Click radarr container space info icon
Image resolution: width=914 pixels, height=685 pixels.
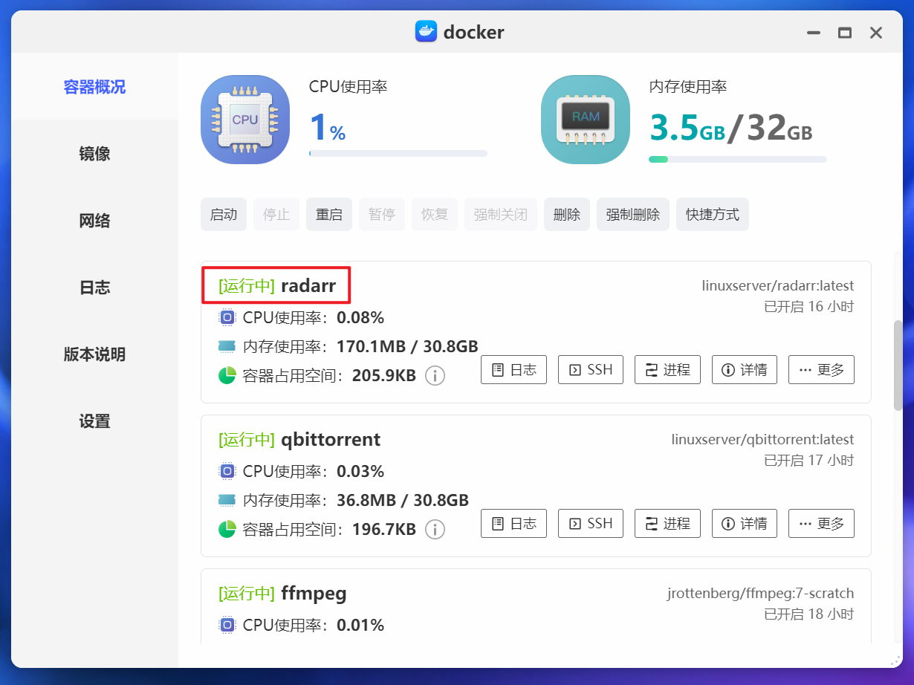[x=435, y=376]
